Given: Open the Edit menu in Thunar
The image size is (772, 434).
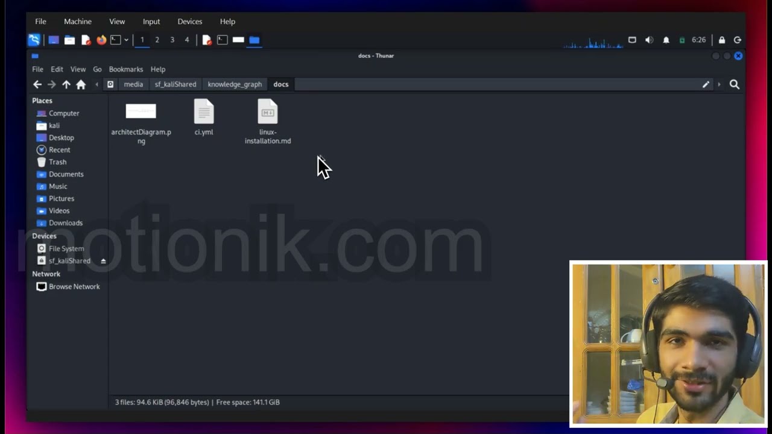Looking at the screenshot, I should 57,69.
